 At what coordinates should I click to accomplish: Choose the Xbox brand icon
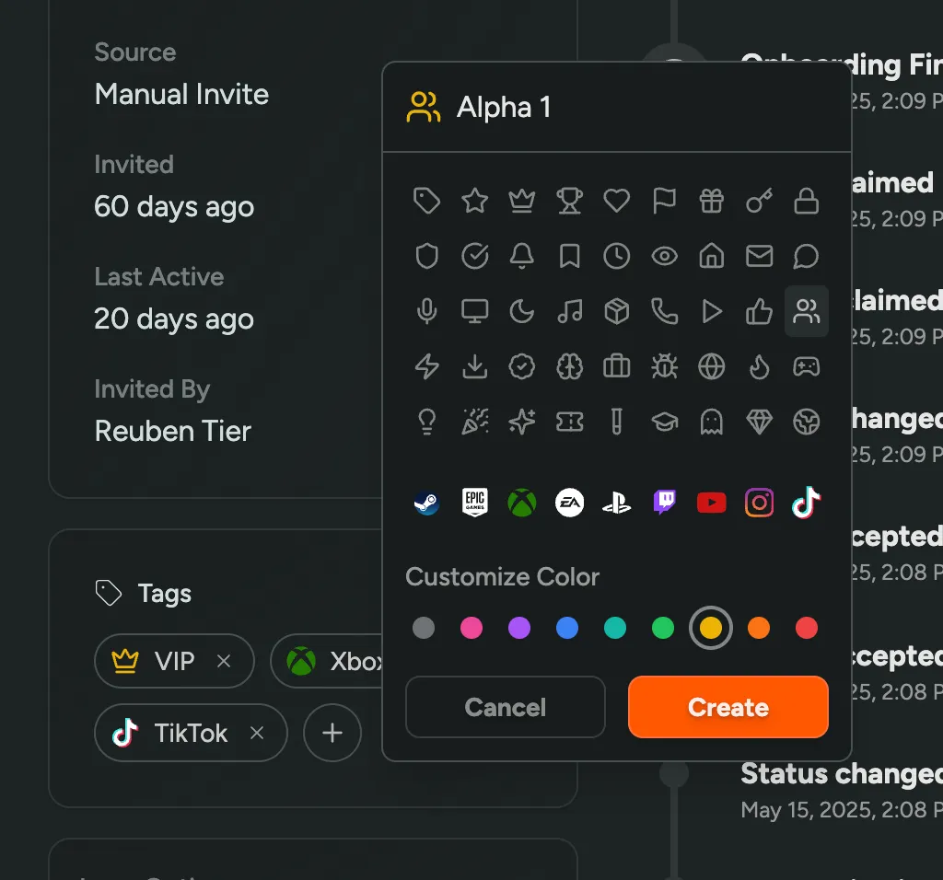click(522, 503)
